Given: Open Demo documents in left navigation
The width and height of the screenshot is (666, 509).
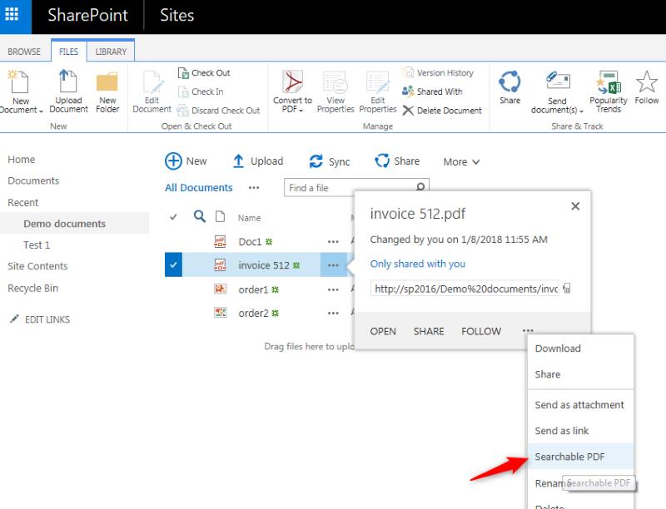Looking at the screenshot, I should 65,224.
